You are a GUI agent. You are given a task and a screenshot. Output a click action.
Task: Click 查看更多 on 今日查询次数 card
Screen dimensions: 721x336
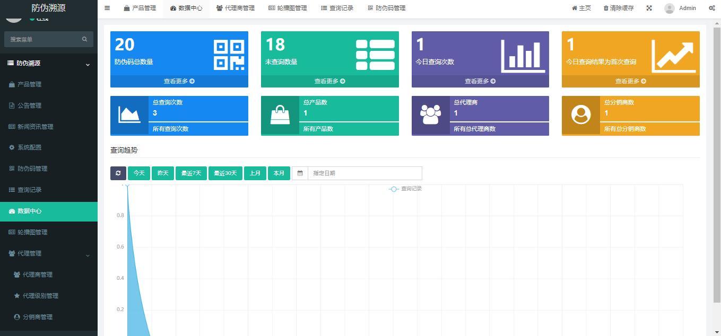coord(480,81)
